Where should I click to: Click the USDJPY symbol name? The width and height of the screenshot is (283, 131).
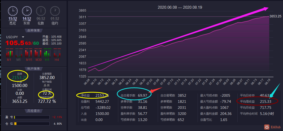click(12, 37)
